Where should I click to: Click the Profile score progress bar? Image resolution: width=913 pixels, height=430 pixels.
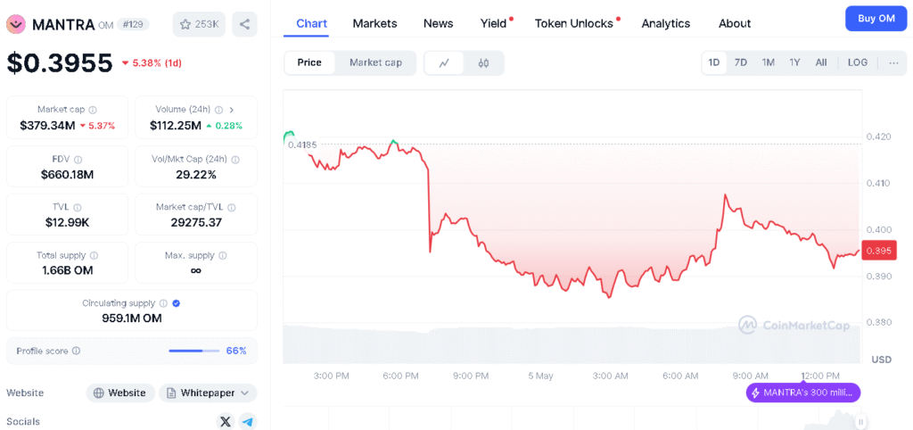click(x=193, y=351)
